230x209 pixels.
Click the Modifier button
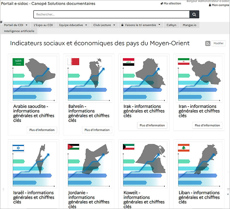(x=218, y=43)
